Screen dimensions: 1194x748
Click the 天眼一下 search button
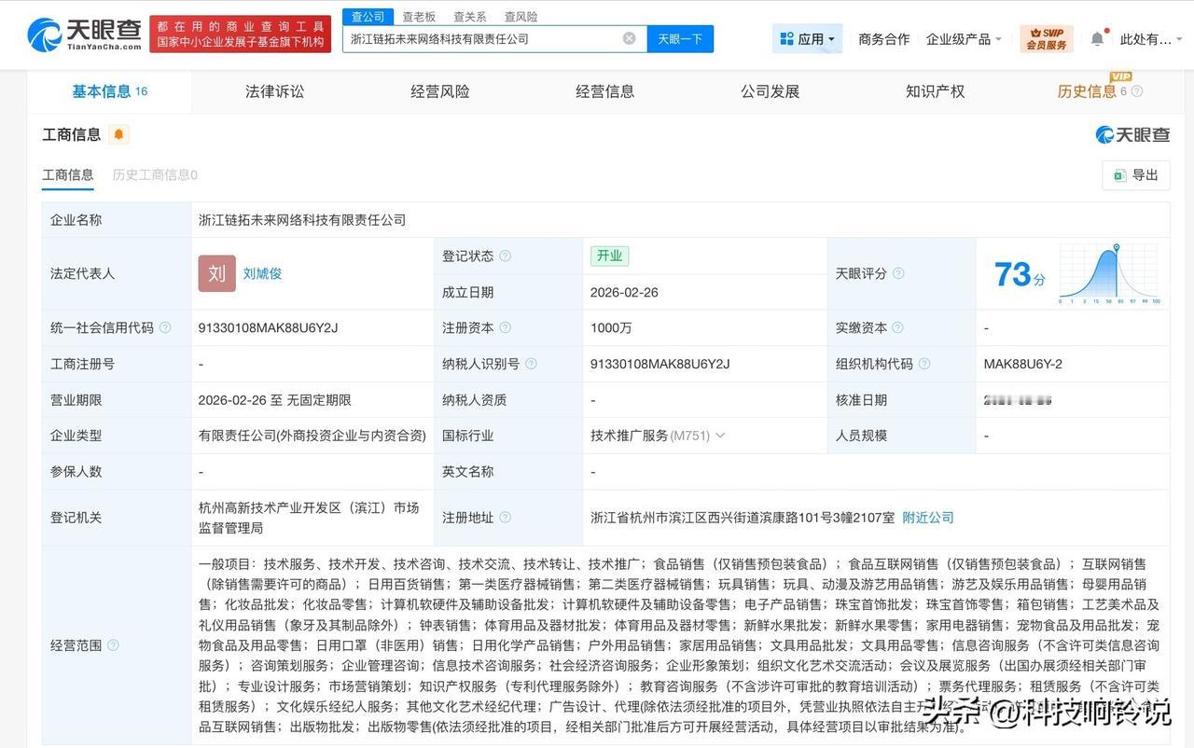pyautogui.click(x=680, y=38)
